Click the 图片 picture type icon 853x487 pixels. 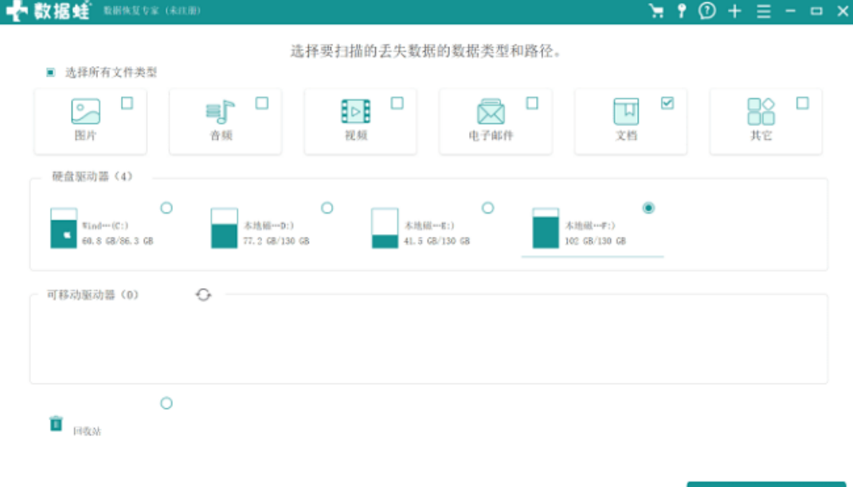85,112
